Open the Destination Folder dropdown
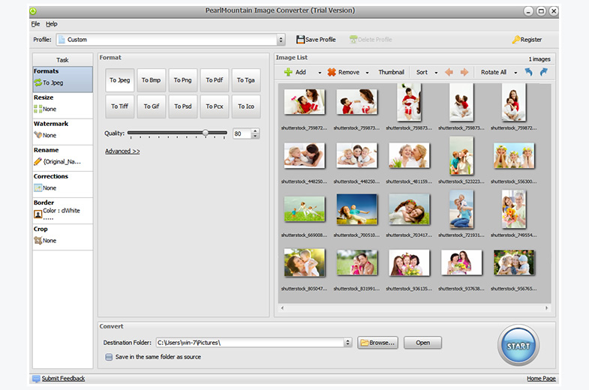Screen dimensions: 589x390 click(x=348, y=343)
